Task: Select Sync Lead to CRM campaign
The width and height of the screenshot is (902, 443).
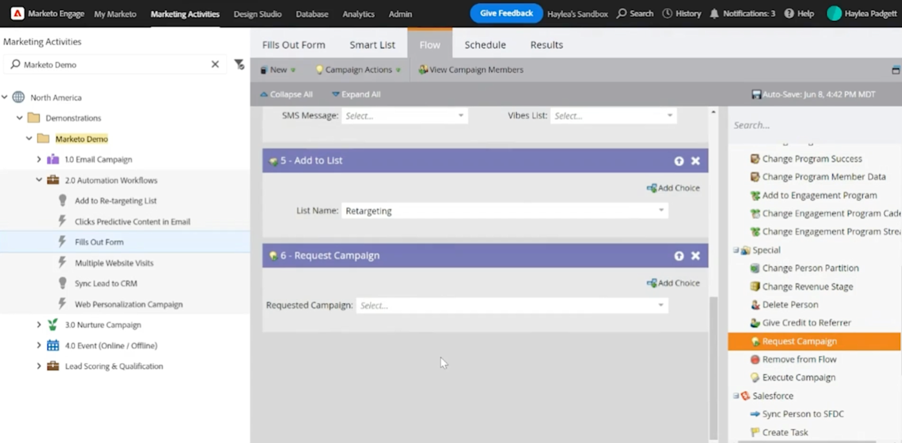Action: point(106,283)
